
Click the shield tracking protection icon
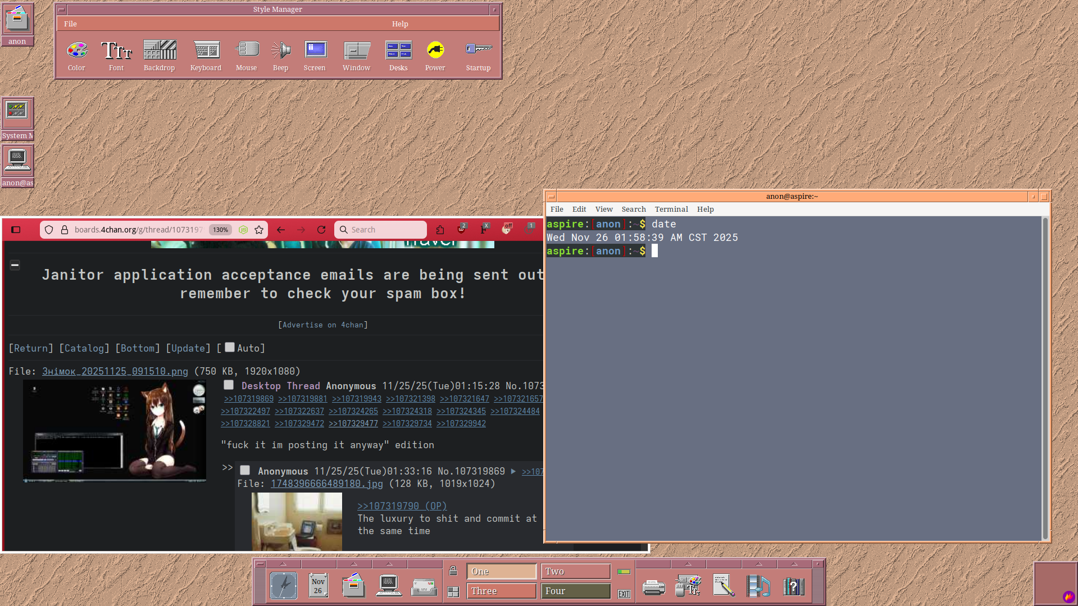pos(49,230)
